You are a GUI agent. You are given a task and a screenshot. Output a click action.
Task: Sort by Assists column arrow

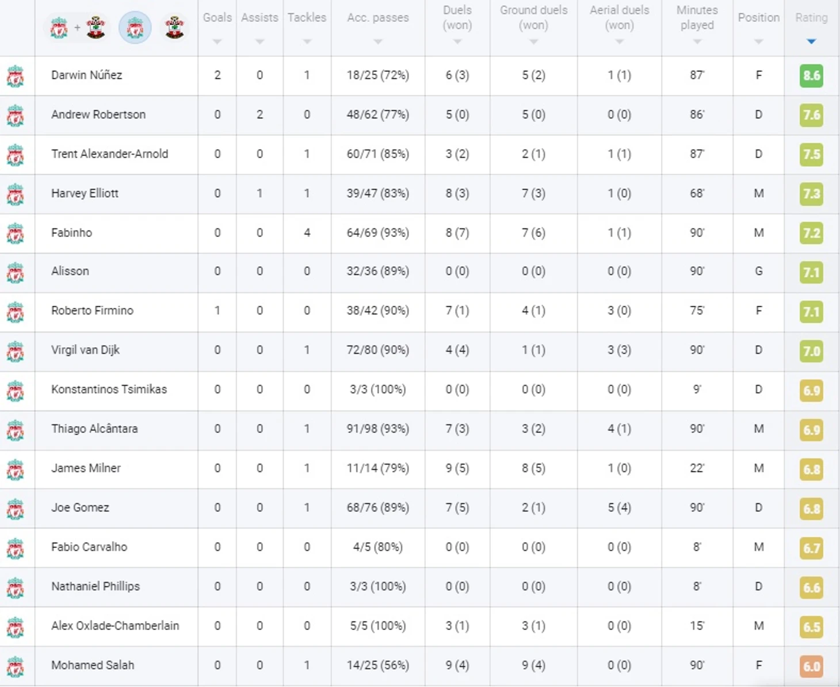[x=259, y=41]
